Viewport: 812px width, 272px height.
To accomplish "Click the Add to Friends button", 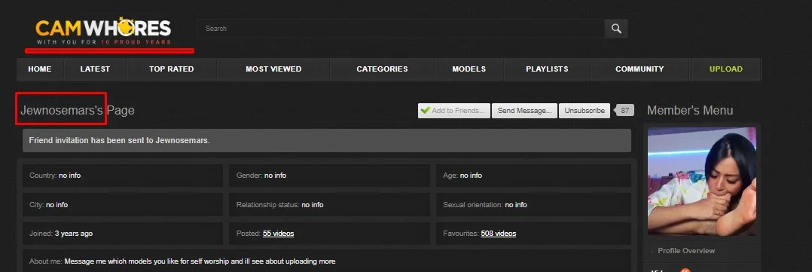I will coord(454,110).
